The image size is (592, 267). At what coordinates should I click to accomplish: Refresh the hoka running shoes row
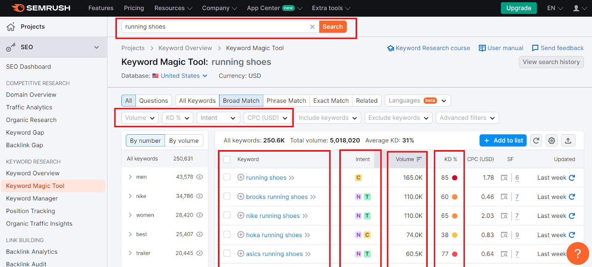572,235
